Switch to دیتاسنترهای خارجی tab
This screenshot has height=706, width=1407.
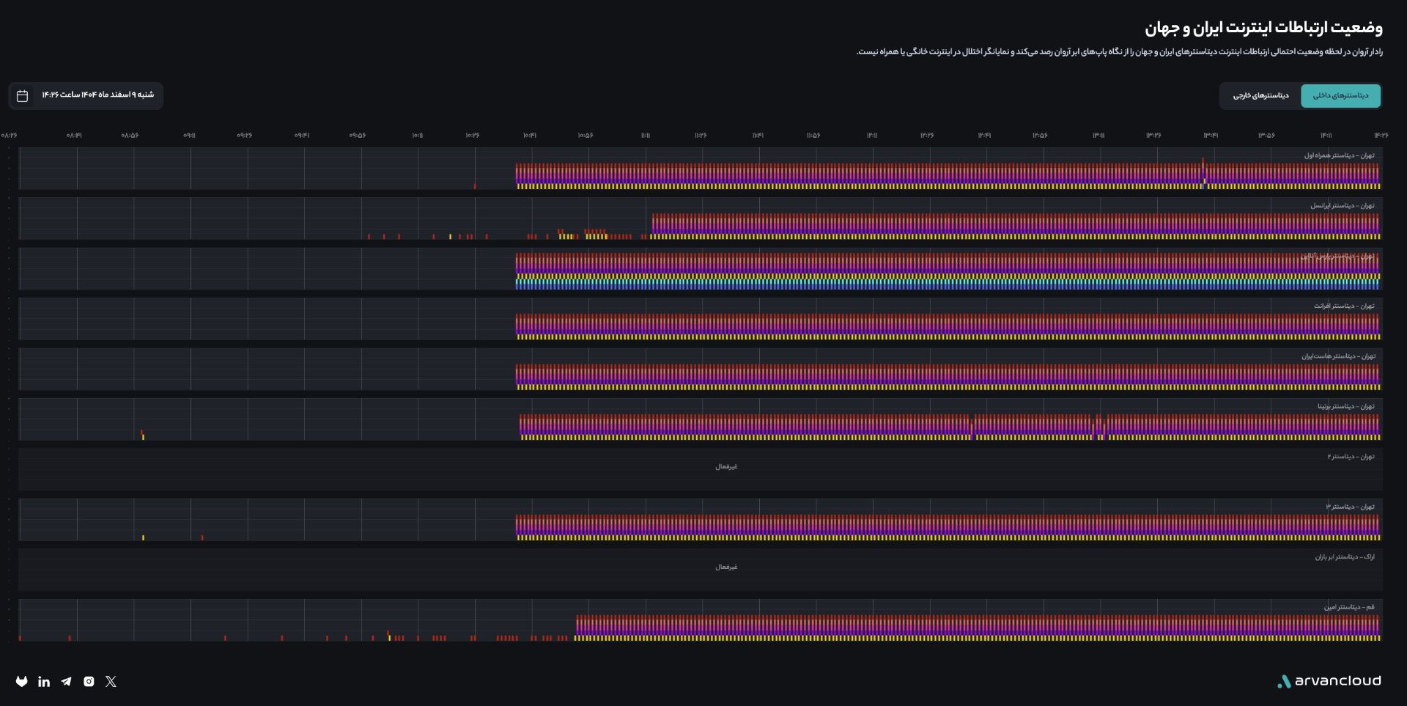1260,96
